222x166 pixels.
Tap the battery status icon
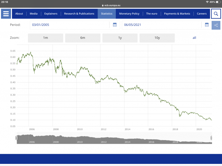[x=218, y=2]
